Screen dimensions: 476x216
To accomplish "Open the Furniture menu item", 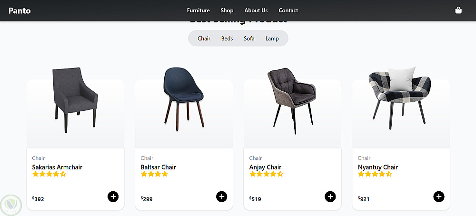I will (198, 10).
